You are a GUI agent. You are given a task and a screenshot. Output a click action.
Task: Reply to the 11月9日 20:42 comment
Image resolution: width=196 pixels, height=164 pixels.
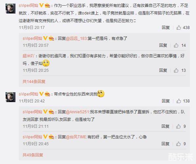tap(166, 101)
